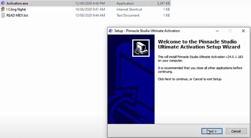This screenshot has height=138, width=251.
Task: Minimize the Setup wizard window
Action: 217,31
